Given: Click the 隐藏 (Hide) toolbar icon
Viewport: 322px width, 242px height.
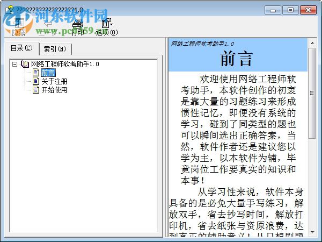Looking at the screenshot, I should click(x=18, y=27).
